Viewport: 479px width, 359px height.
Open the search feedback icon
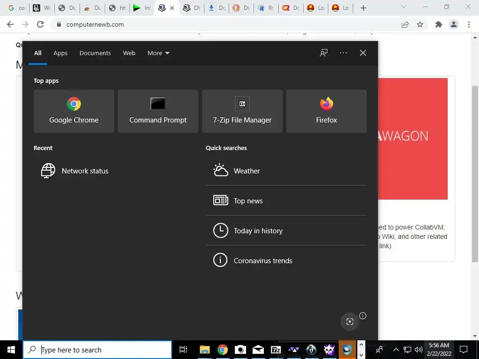(324, 53)
